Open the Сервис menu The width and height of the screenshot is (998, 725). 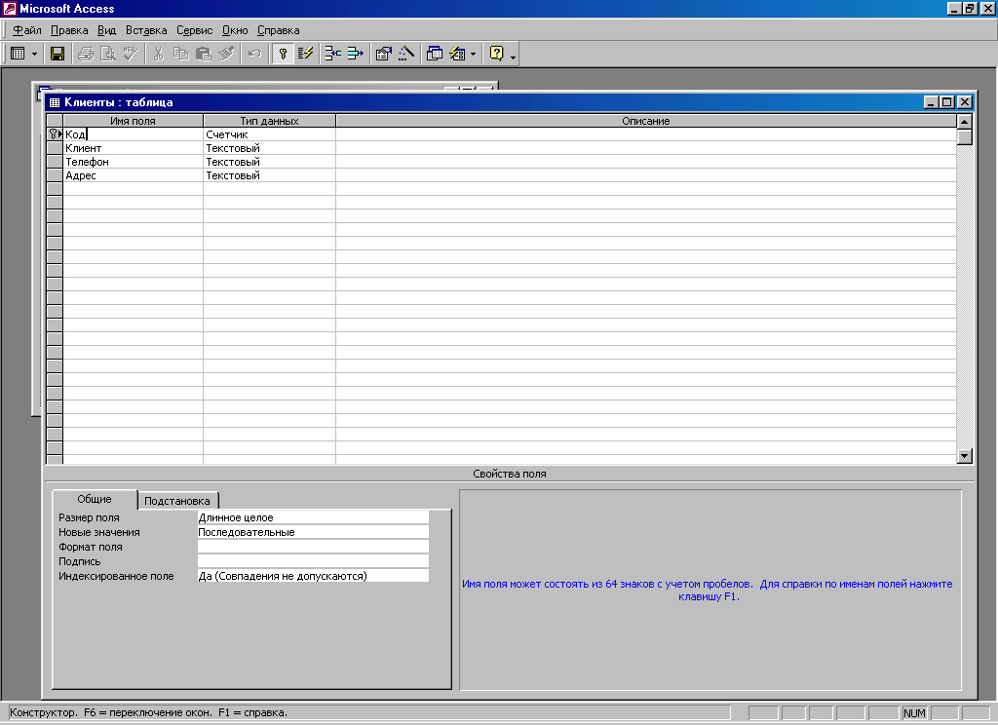[194, 30]
